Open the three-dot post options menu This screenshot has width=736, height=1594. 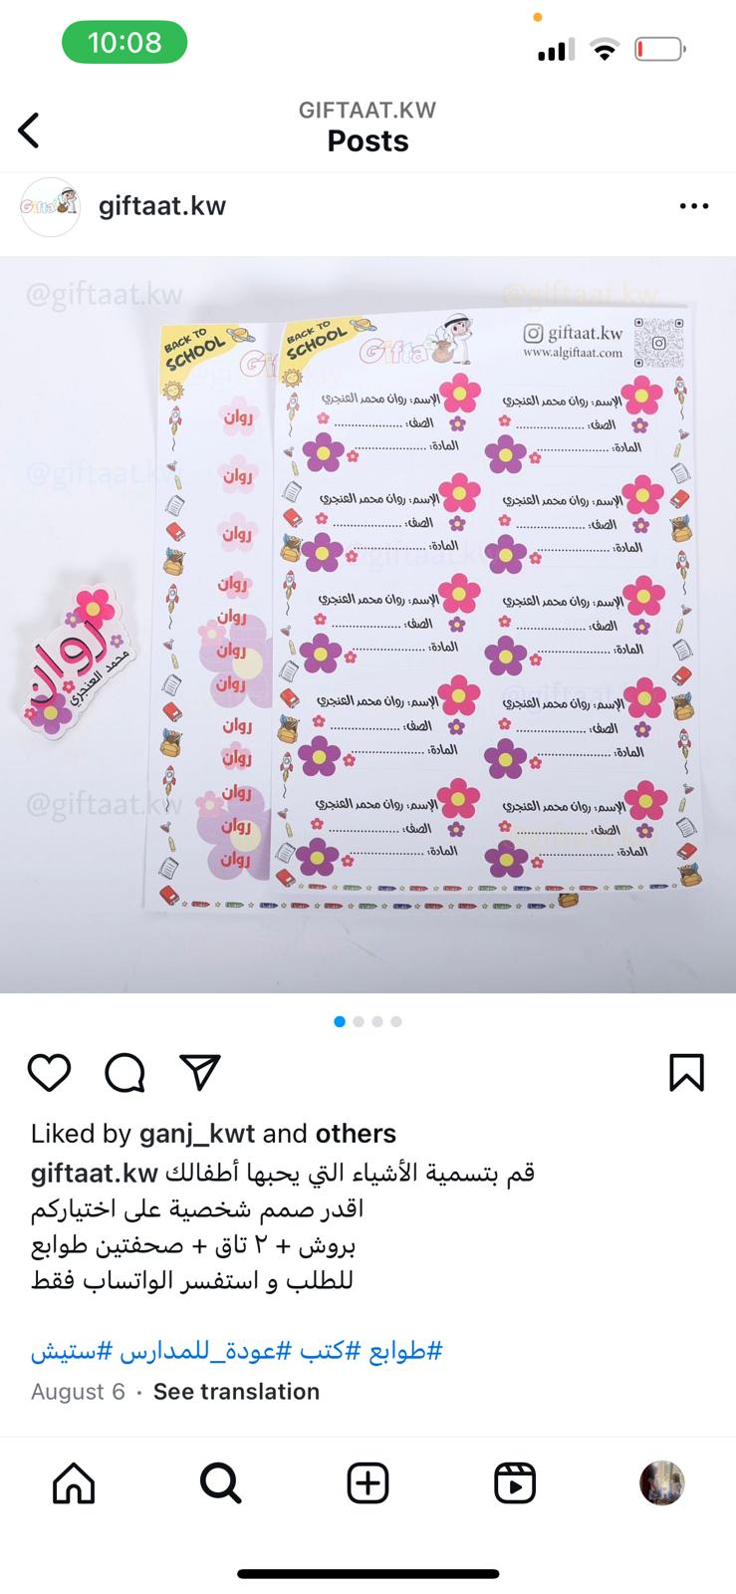coord(693,206)
